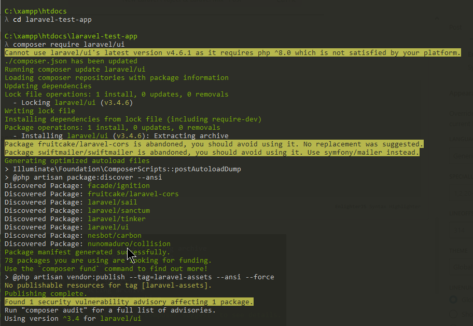Select the highlighted php ^8.0 version warning
473x326 pixels.
[232, 53]
